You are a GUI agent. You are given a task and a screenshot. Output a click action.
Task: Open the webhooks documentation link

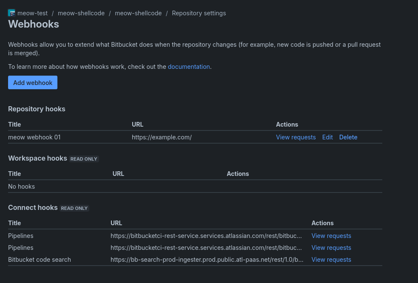coord(189,67)
